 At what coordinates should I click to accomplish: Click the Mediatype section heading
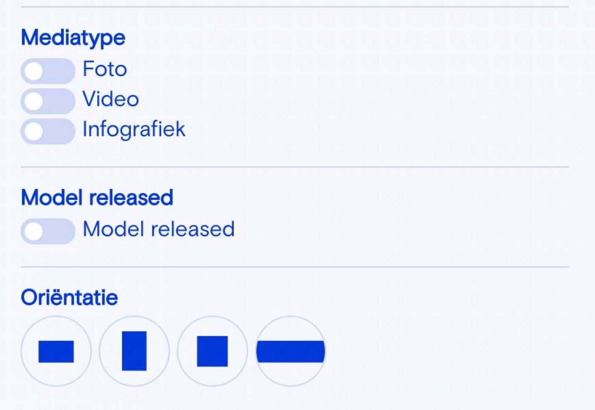73,37
